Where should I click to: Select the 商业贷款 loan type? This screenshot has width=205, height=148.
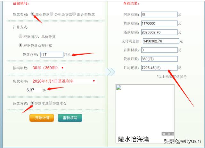tap(32, 14)
